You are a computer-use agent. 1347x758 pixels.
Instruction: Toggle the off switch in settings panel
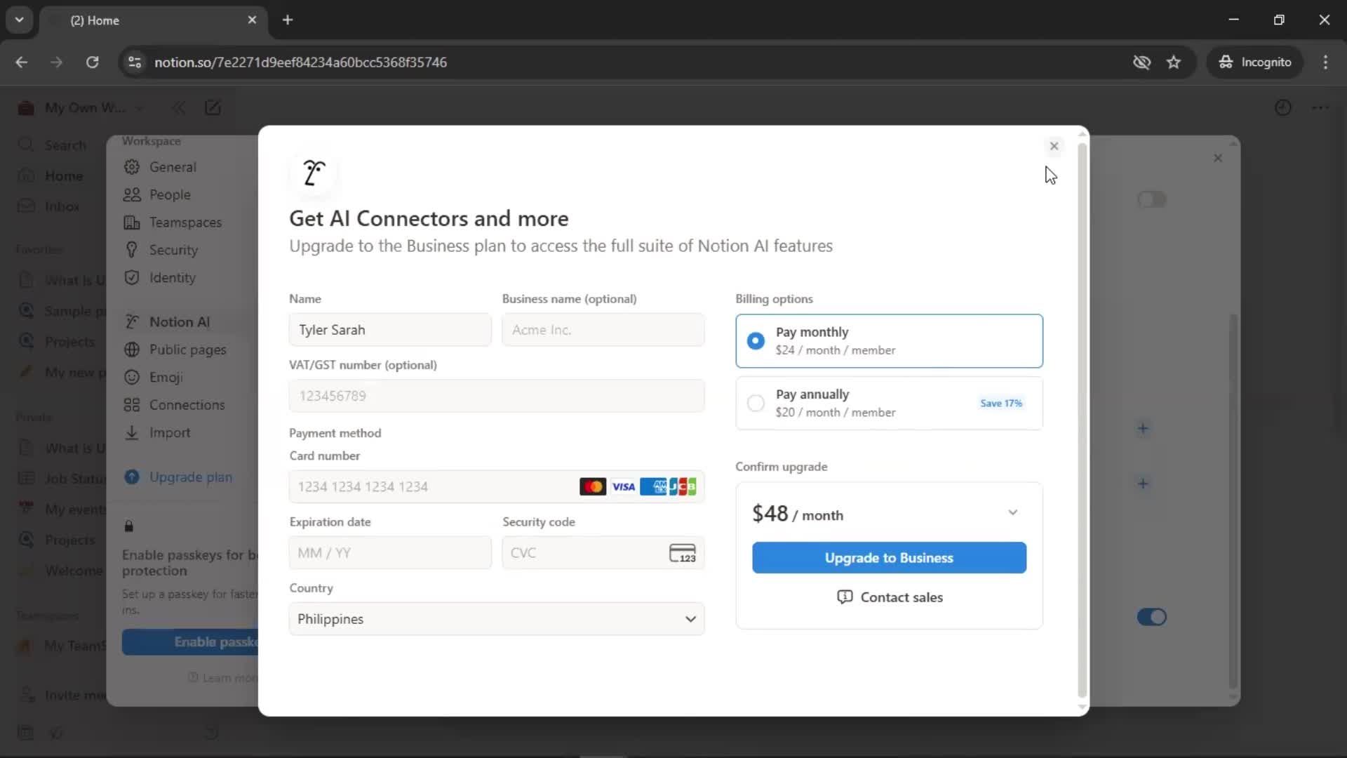1151,199
